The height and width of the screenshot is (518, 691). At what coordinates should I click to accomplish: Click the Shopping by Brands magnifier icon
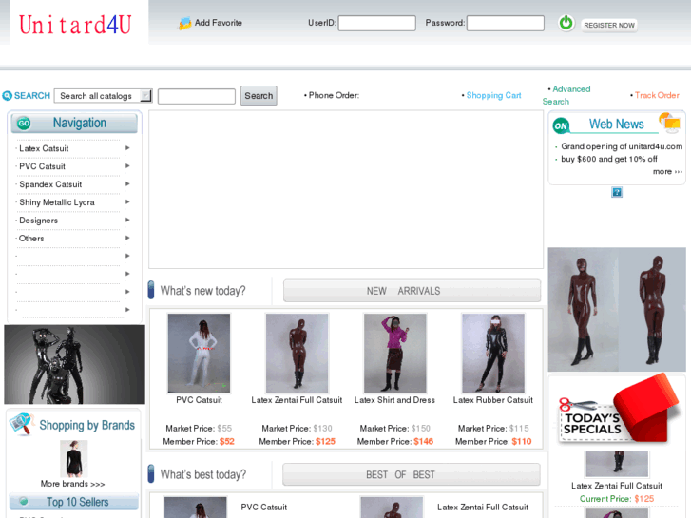click(22, 424)
